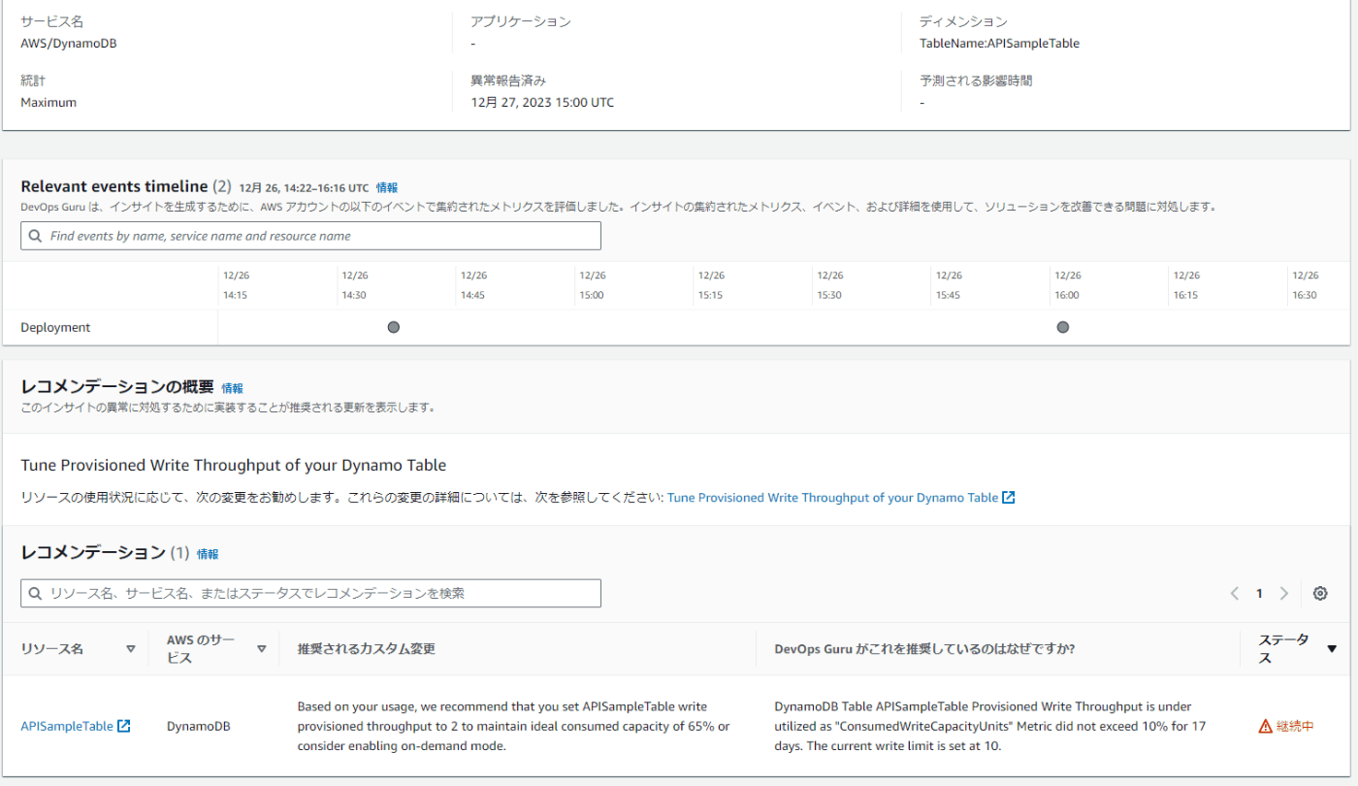Click the recommended custom change description text

(x=513, y=726)
